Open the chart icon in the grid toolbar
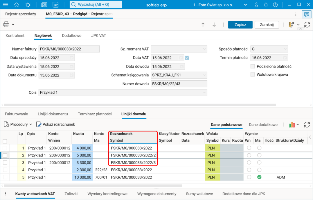 tap(292, 125)
